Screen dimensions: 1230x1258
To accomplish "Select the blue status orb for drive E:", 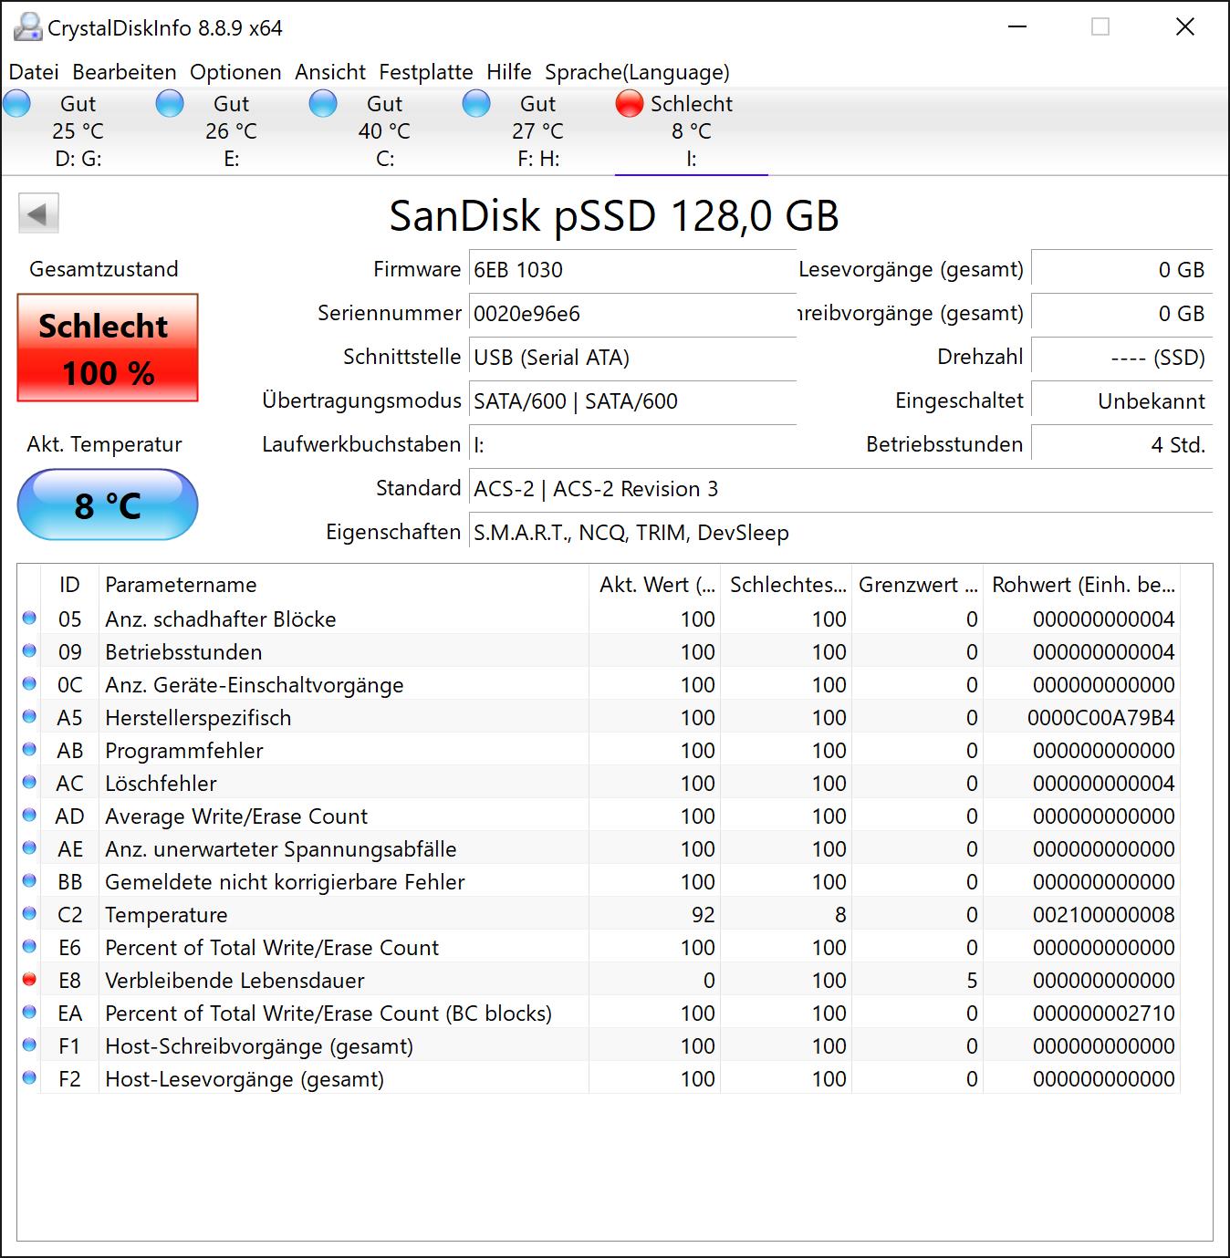I will point(171,104).
